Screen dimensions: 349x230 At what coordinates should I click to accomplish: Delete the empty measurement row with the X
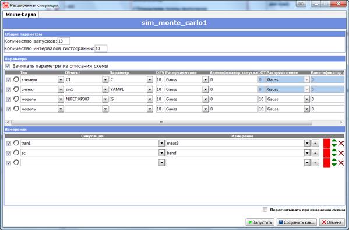click(341, 163)
